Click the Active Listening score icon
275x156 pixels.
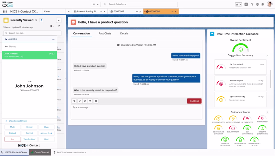click(x=233, y=119)
